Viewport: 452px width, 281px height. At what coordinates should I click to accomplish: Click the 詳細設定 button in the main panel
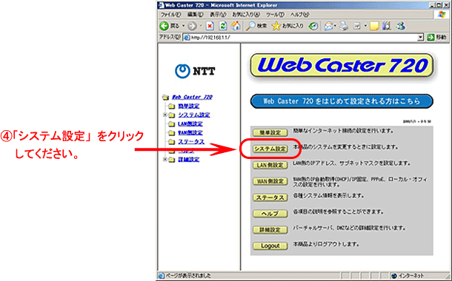(270, 230)
